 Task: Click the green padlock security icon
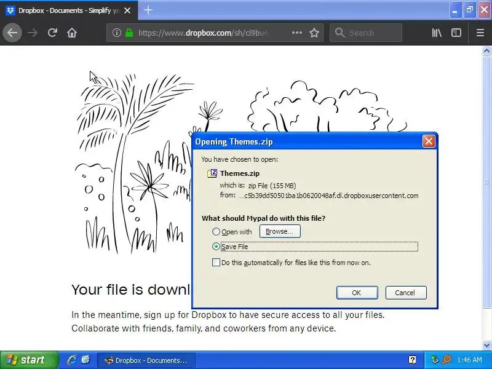coord(129,33)
